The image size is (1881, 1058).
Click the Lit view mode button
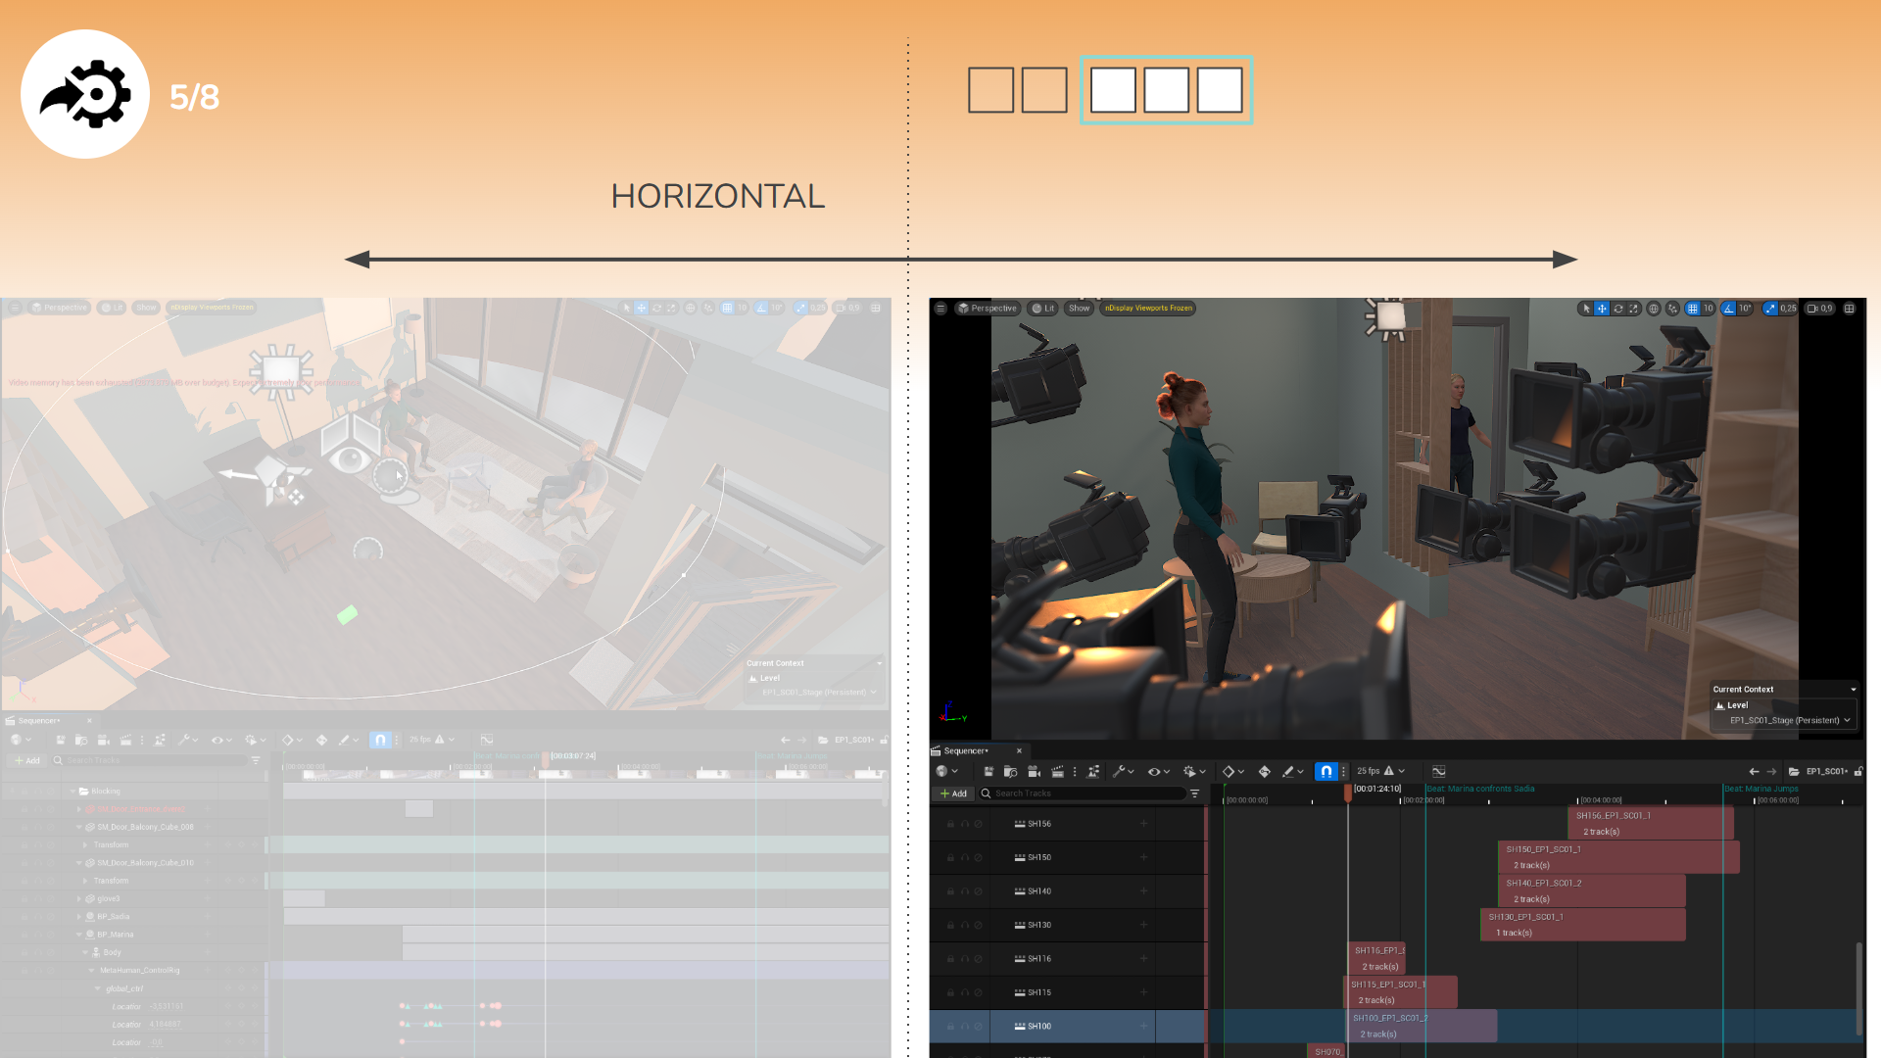coord(1043,308)
